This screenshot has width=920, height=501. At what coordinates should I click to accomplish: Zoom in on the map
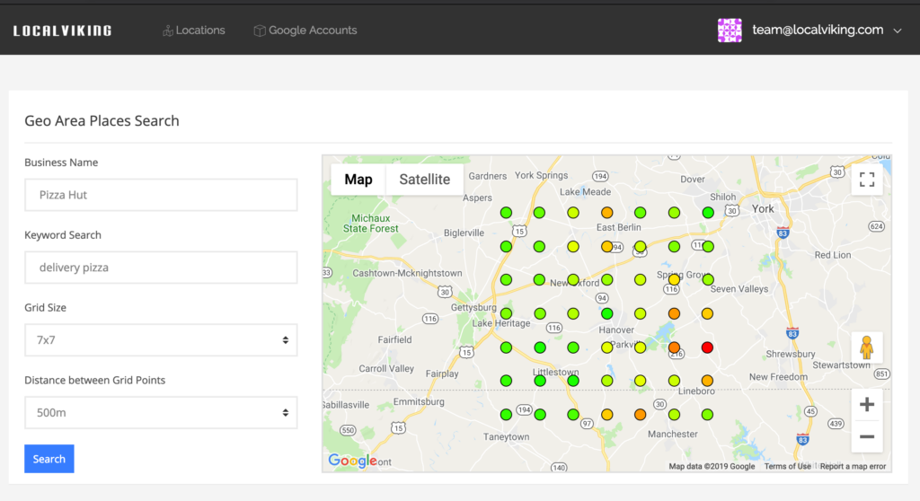pyautogui.click(x=867, y=404)
